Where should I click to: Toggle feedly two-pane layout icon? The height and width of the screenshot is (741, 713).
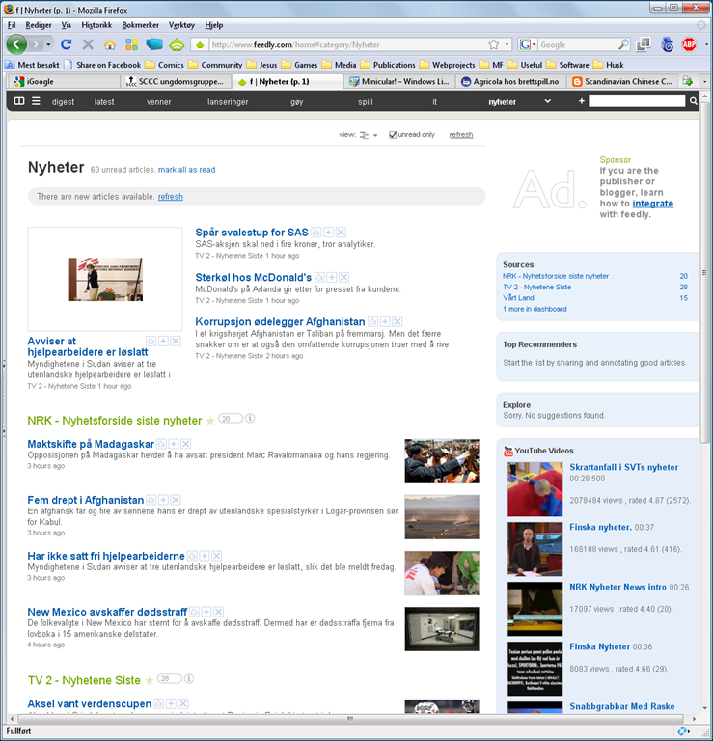pos(19,101)
